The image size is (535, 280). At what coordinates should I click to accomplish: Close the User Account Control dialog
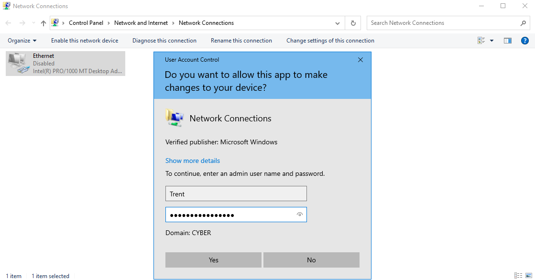click(360, 60)
